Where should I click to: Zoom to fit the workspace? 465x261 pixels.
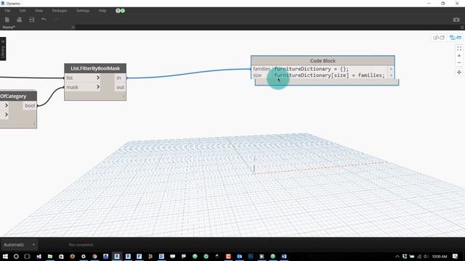[x=459, y=49]
